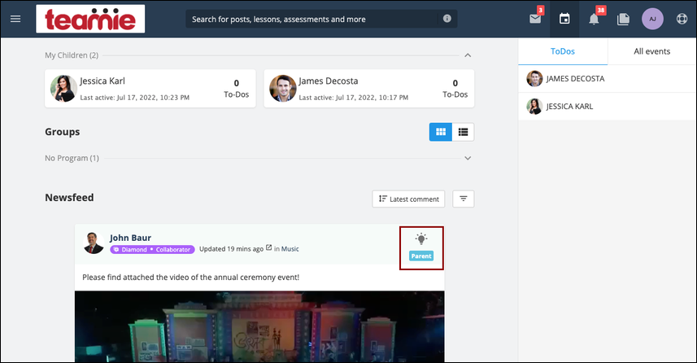This screenshot has width=697, height=363.
Task: Collapse the My Children section
Action: [468, 55]
